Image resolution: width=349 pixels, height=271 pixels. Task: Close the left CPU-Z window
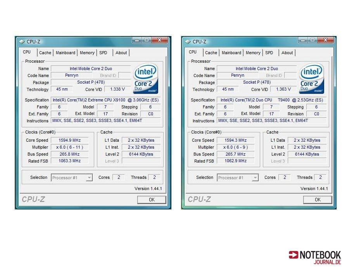pyautogui.click(x=160, y=40)
